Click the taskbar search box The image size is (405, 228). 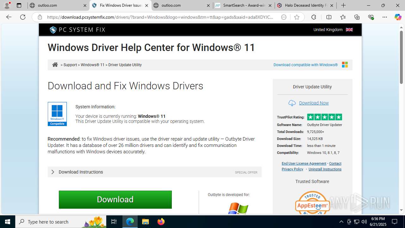61,222
